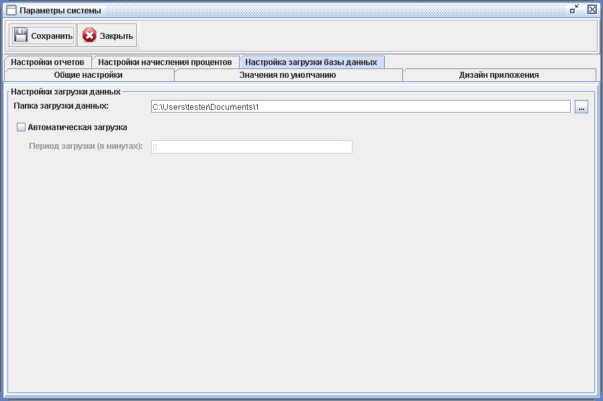The height and width of the screenshot is (401, 603).
Task: Click the floppy disk icon on Сохранить
Action: (20, 36)
